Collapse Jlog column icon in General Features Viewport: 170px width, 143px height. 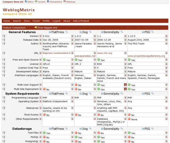coord(80,32)
